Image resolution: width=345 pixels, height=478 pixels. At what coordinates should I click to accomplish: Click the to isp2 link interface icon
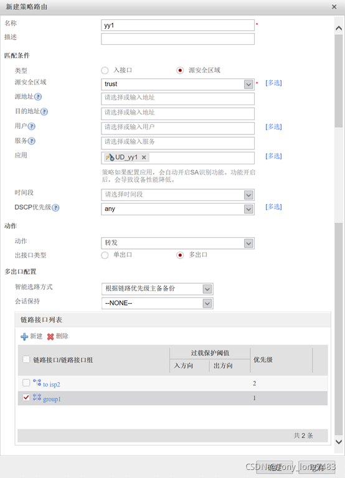point(37,383)
